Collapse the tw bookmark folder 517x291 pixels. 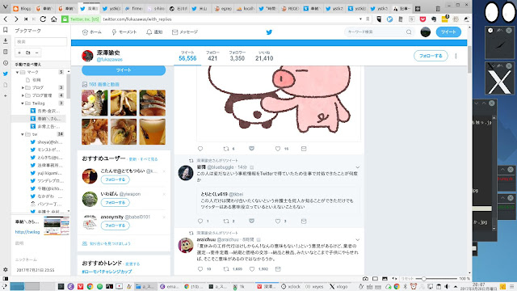coord(23,134)
